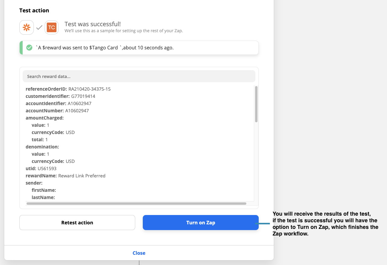Click the success message banner
This screenshot has height=265, width=387.
point(139,47)
